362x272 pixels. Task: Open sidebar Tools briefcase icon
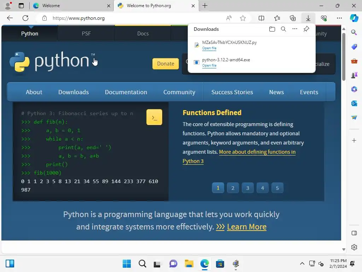tap(354, 61)
